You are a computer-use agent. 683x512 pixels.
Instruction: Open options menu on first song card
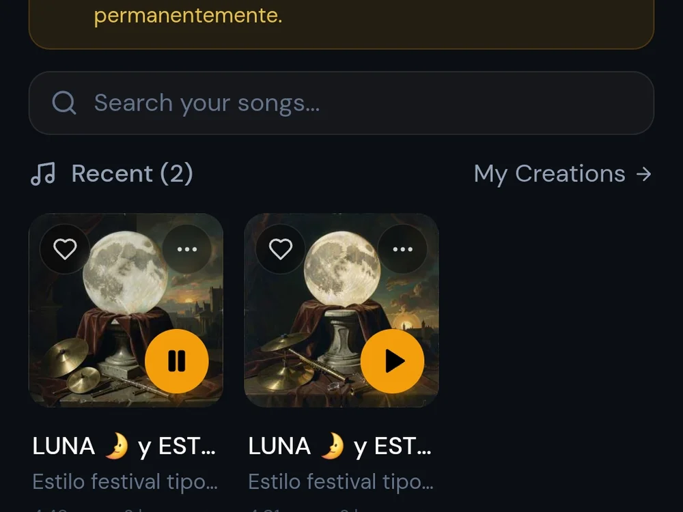[x=187, y=249]
